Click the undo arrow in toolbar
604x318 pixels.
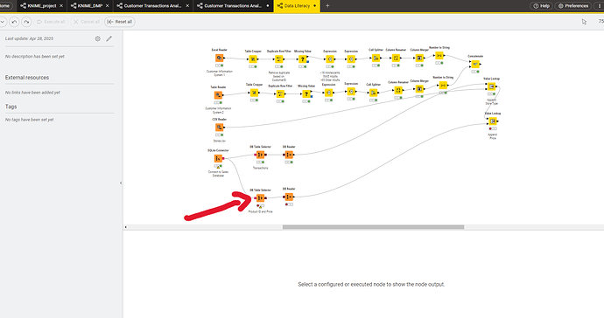[x=14, y=22]
